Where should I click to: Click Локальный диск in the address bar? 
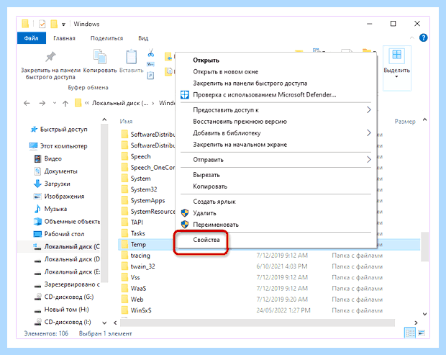coord(119,103)
